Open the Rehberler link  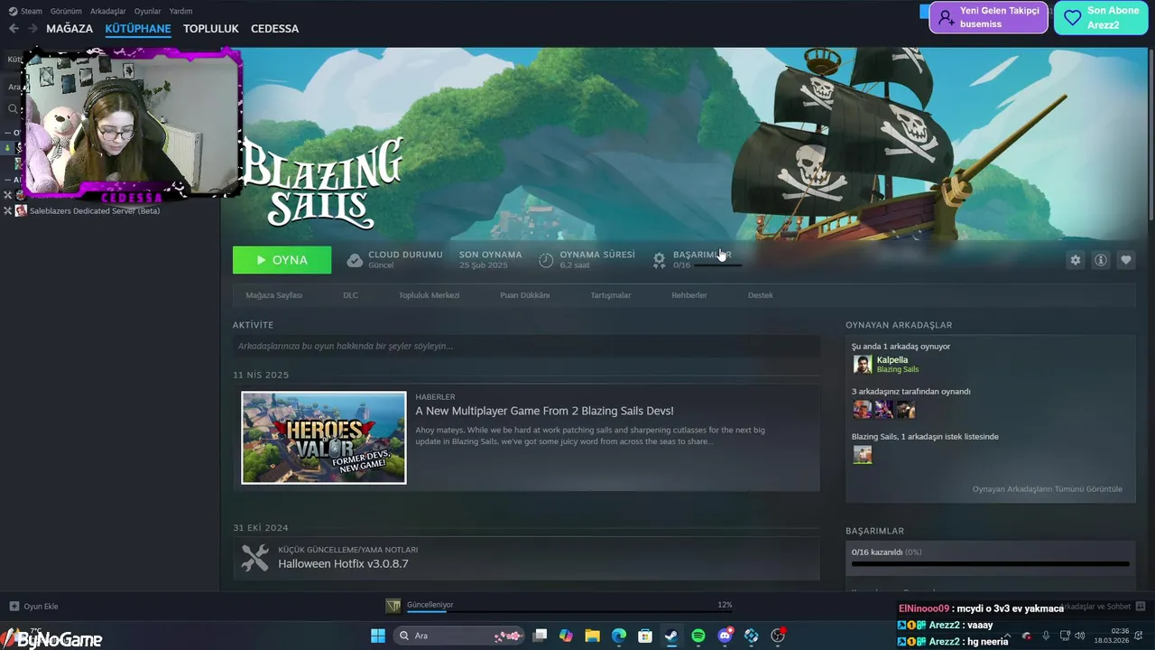pos(688,295)
